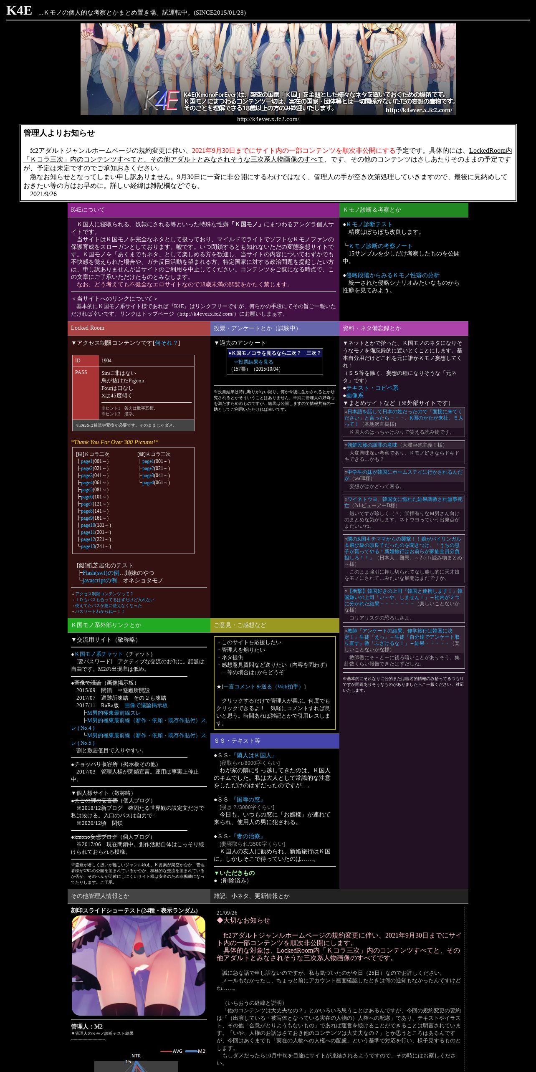Open the テキスト・コピペ系 link
The width and height of the screenshot is (536, 1072).
(x=372, y=388)
